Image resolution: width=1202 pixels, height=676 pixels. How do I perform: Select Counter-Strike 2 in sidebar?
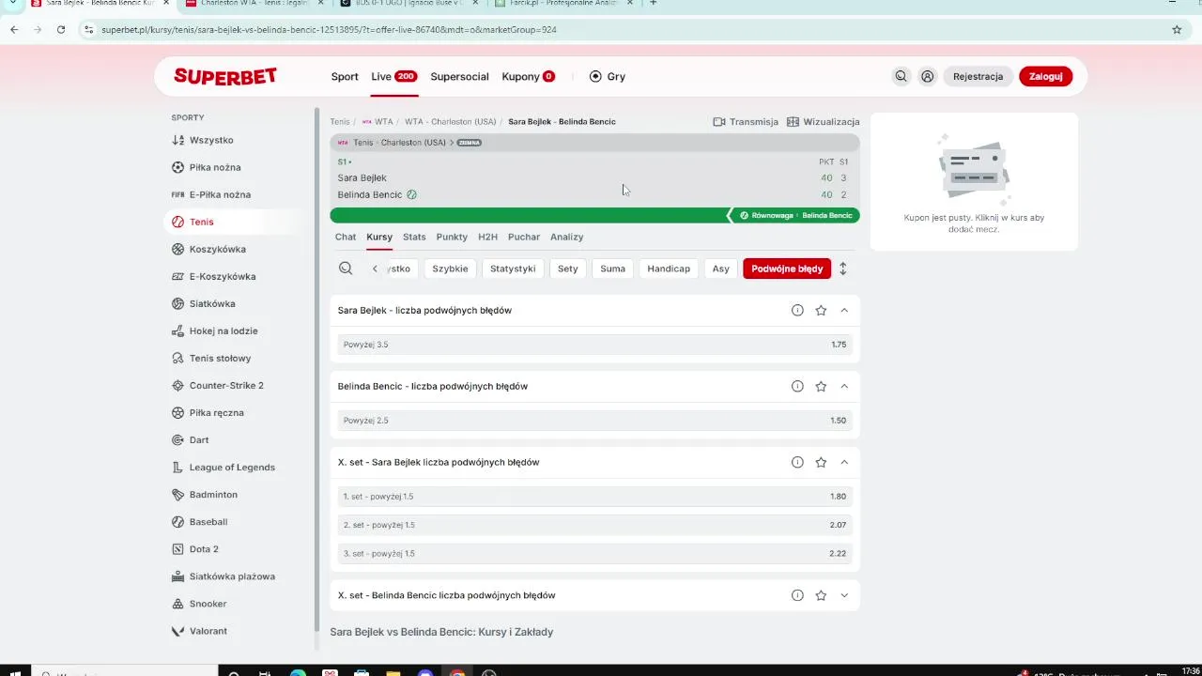coord(226,385)
